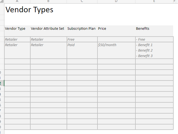
Task: Select the Price header cell
Action: point(116,31)
